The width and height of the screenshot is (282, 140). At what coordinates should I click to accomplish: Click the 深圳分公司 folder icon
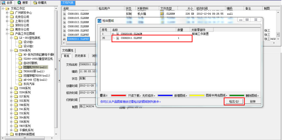tap(12, 25)
